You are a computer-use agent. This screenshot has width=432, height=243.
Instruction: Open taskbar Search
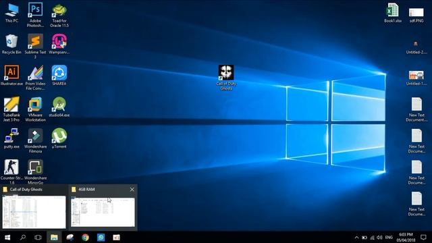point(23,237)
